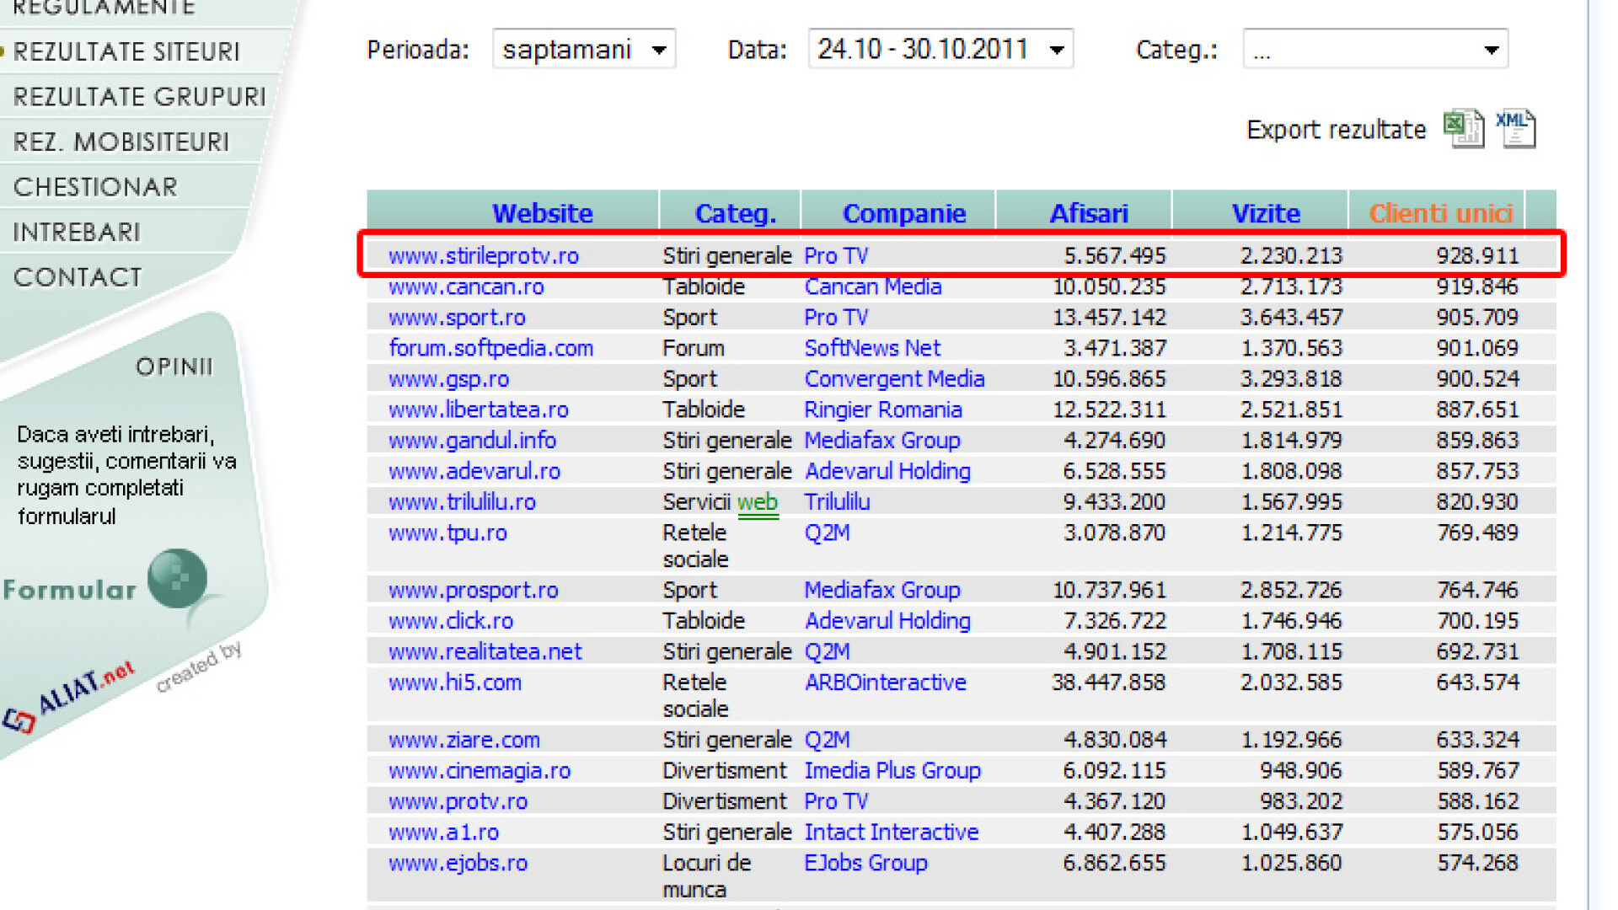The width and height of the screenshot is (1618, 910).
Task: Open the Data dropdown showing 24.10 - 30.10.2011
Action: pos(940,48)
